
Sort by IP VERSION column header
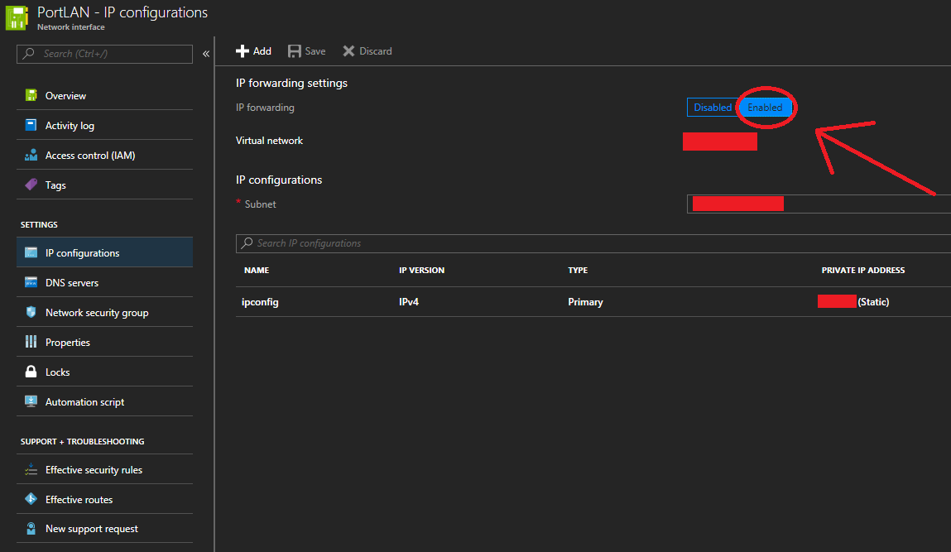tap(421, 270)
